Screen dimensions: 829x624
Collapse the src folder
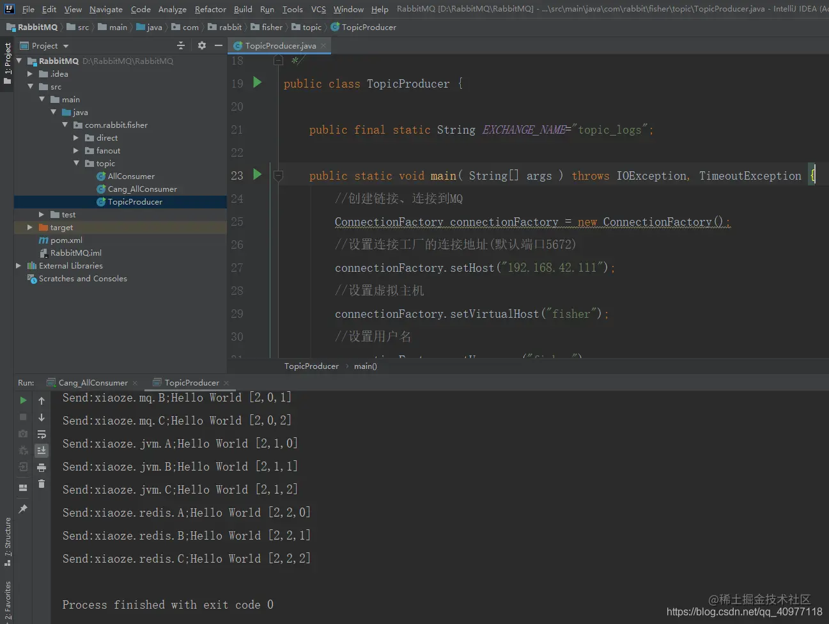coord(30,86)
